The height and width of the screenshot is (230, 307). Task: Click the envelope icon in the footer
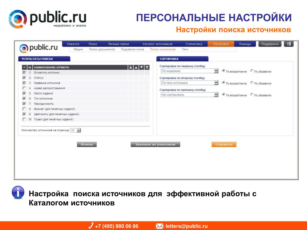[159, 226]
